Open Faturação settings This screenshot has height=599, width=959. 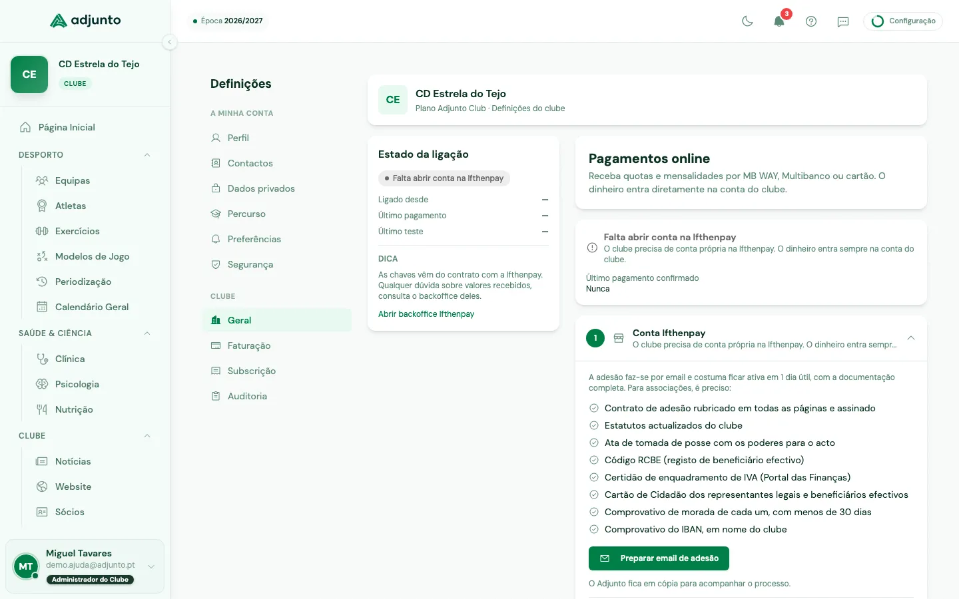pyautogui.click(x=277, y=345)
